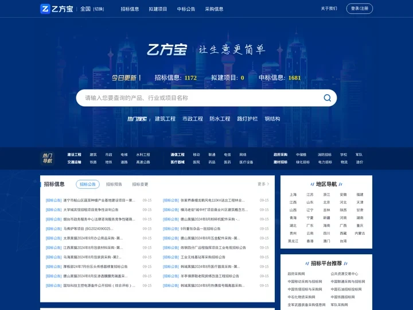This screenshot has height=310, width=413.
Task: Click hot search term 路灯护栏
Action: tap(247, 119)
